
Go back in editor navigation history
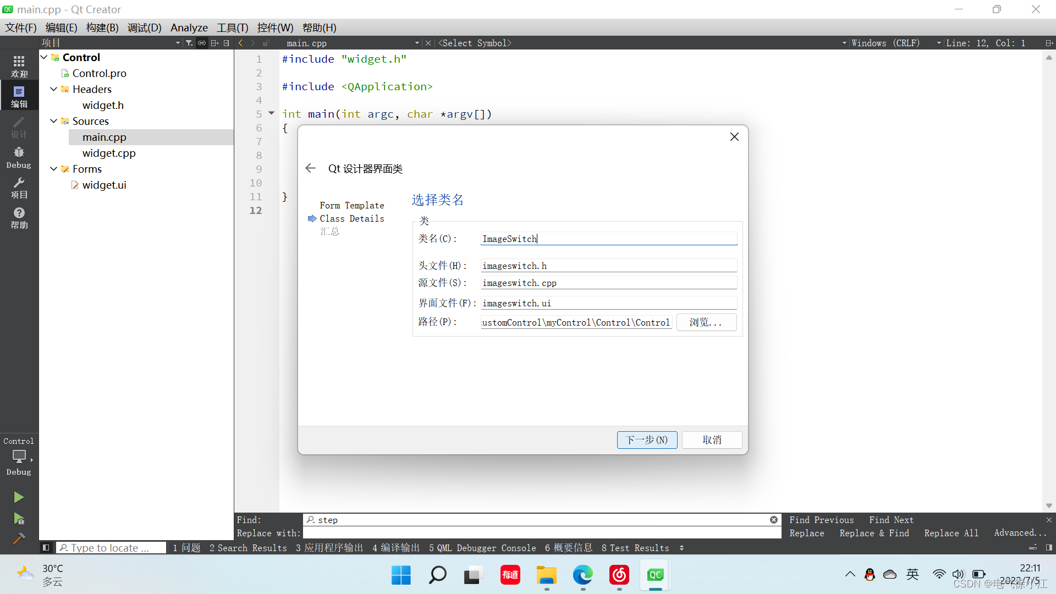(240, 43)
